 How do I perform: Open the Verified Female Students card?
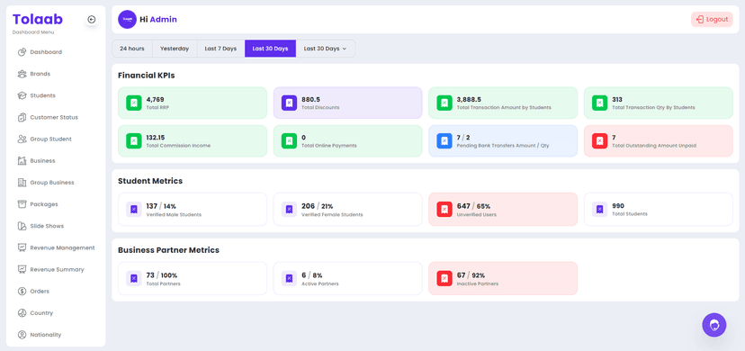coord(348,210)
